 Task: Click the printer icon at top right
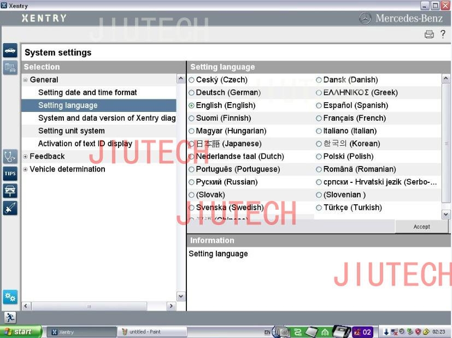point(429,34)
